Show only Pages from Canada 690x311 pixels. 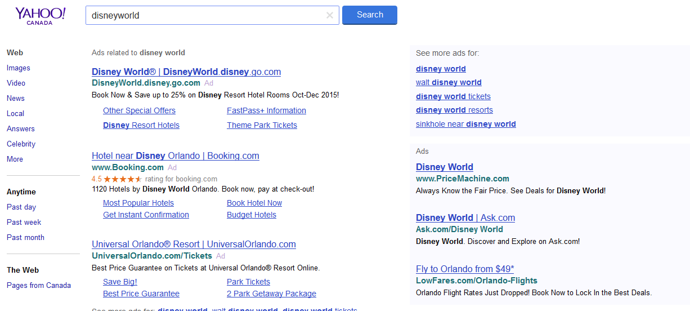point(39,286)
